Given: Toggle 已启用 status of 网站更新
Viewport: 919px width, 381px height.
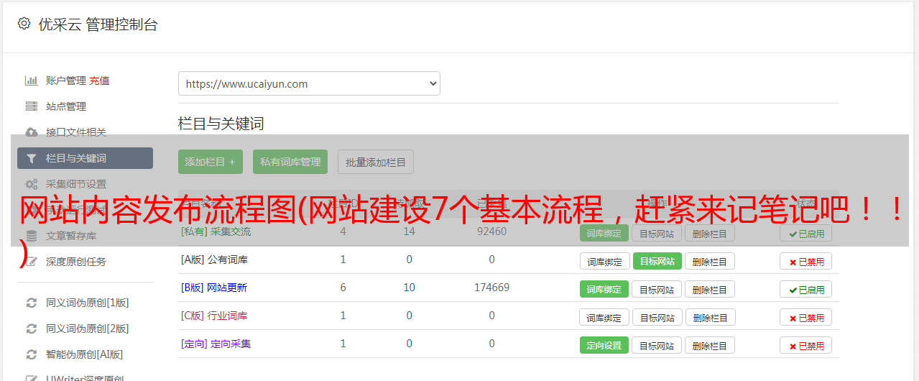Looking at the screenshot, I should click(x=805, y=289).
